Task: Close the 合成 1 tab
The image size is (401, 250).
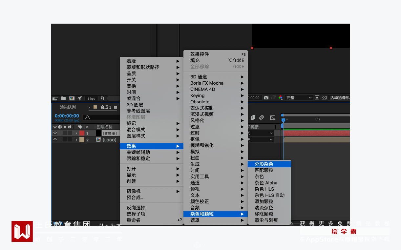Action: (89, 107)
